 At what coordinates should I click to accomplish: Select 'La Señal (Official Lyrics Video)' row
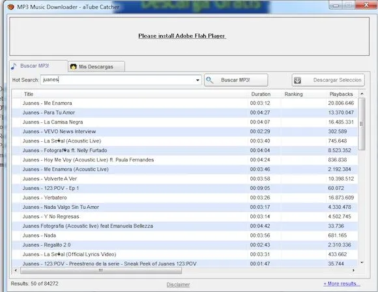184,254
